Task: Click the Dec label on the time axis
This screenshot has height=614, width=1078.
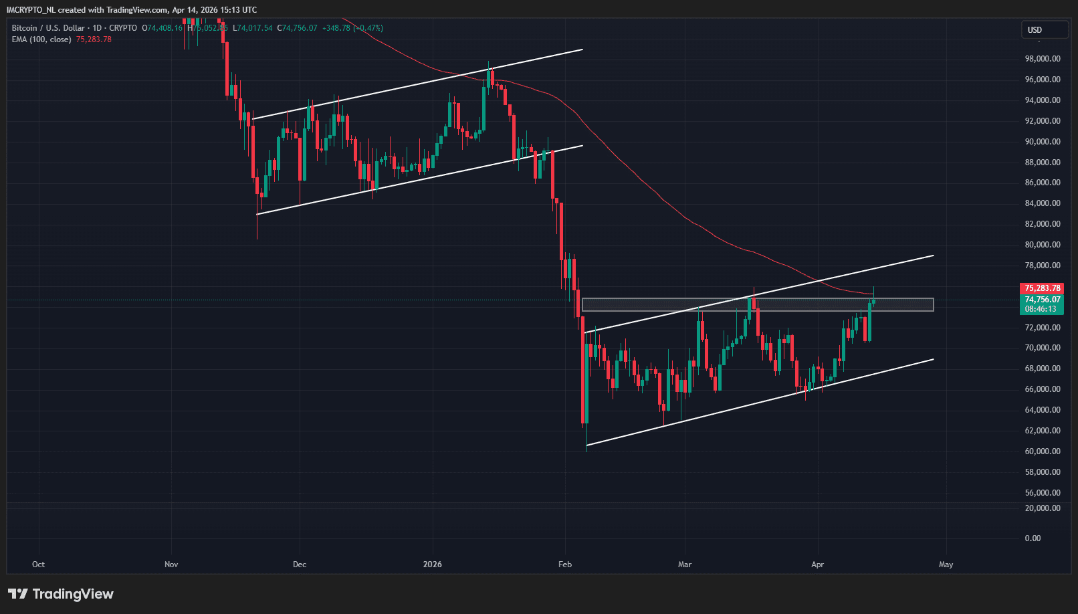Action: 300,565
